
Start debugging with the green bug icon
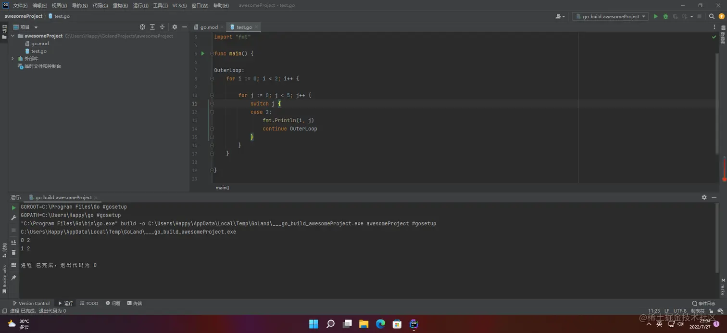click(665, 16)
